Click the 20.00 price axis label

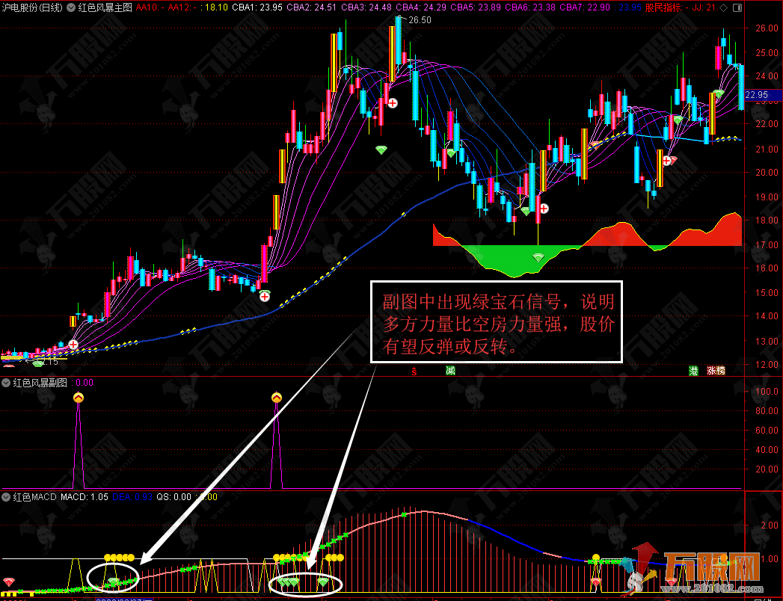click(767, 173)
